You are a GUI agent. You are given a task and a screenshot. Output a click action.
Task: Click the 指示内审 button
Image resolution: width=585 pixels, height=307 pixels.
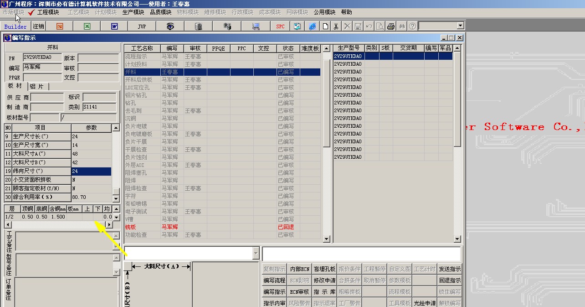274,303
